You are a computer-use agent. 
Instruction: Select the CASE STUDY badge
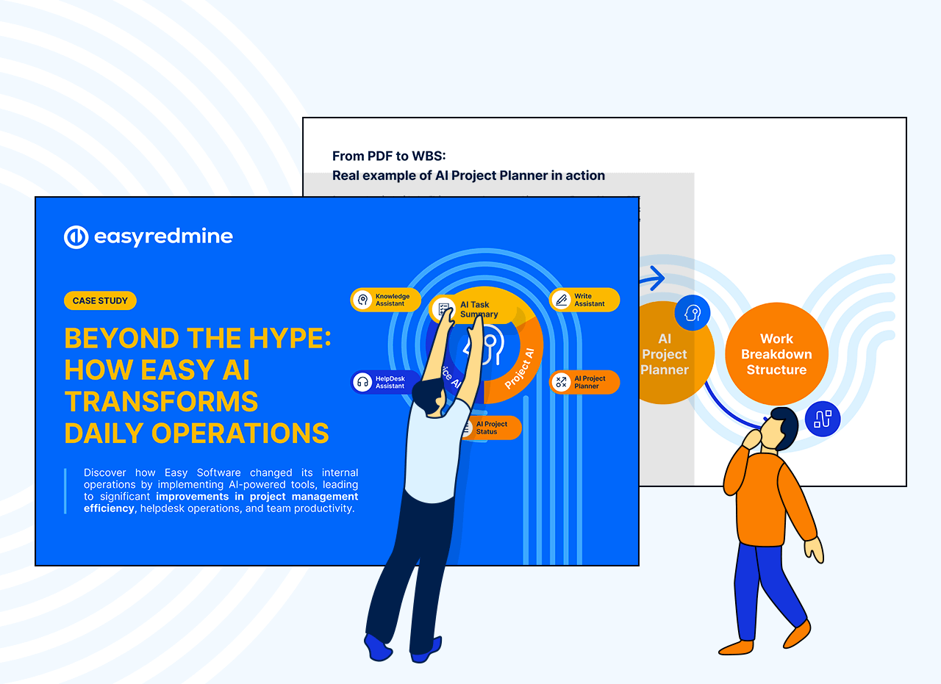(x=100, y=300)
